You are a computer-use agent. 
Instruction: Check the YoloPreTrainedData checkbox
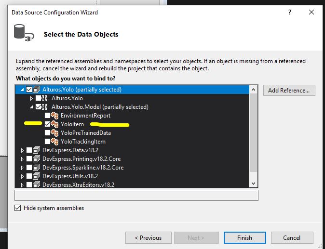47,133
